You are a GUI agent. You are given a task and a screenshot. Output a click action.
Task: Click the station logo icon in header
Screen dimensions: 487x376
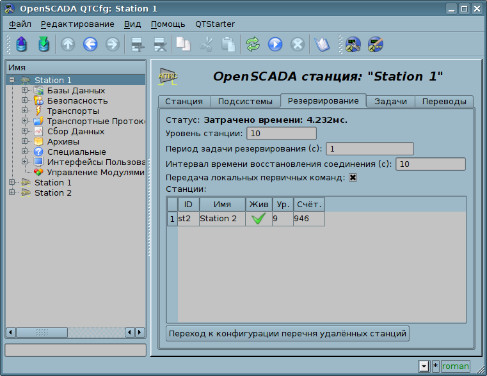coord(168,77)
